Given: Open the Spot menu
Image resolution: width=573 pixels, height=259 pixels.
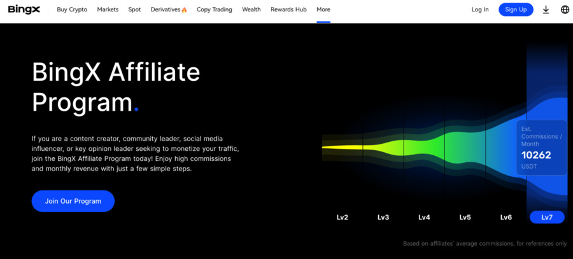Looking at the screenshot, I should tap(134, 10).
